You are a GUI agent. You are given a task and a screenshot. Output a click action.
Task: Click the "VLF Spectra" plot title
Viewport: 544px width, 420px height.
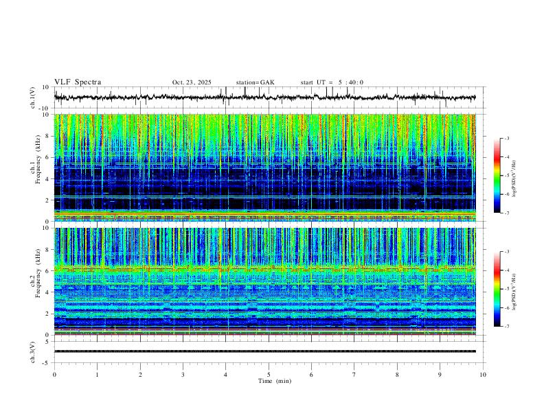click(78, 82)
